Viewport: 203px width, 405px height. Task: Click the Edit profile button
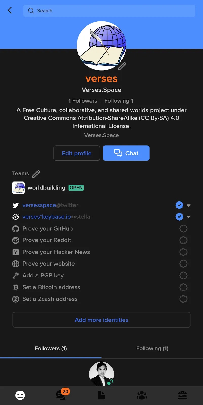(x=77, y=153)
